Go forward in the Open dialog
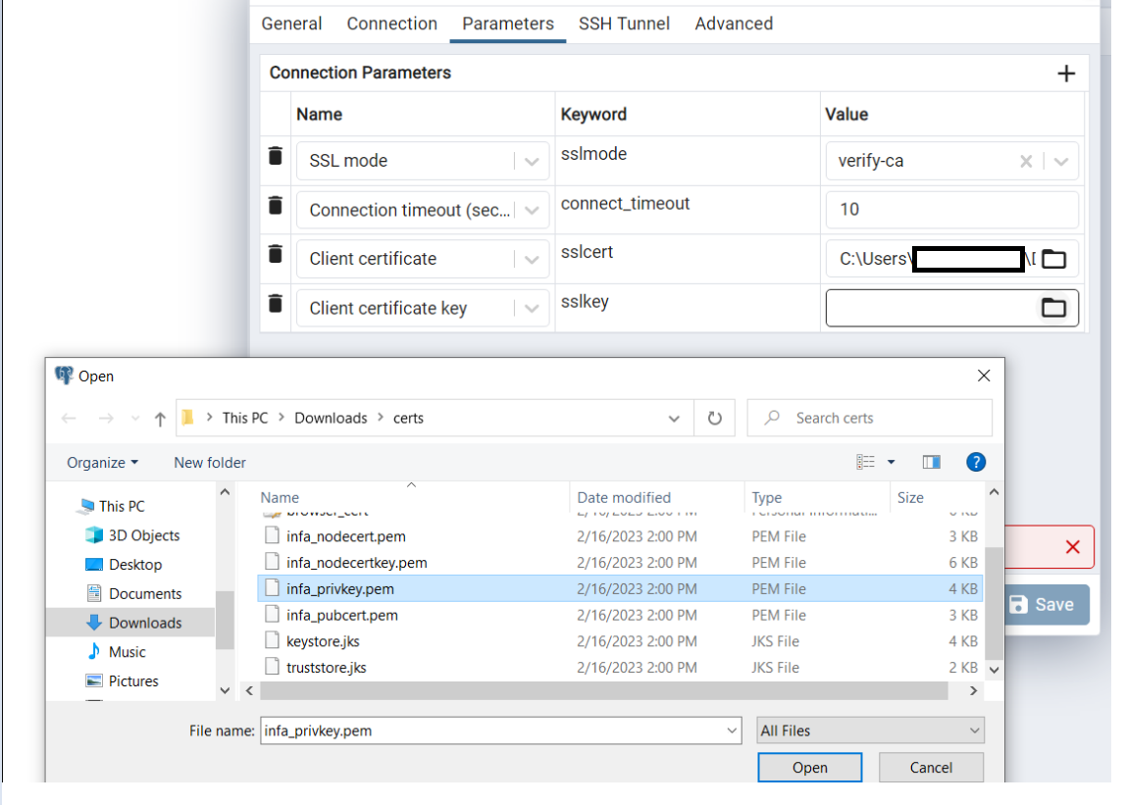Viewport: 1125px width, 805px height. coord(106,419)
